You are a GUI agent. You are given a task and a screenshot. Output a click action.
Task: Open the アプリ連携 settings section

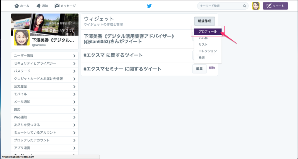point(45,148)
